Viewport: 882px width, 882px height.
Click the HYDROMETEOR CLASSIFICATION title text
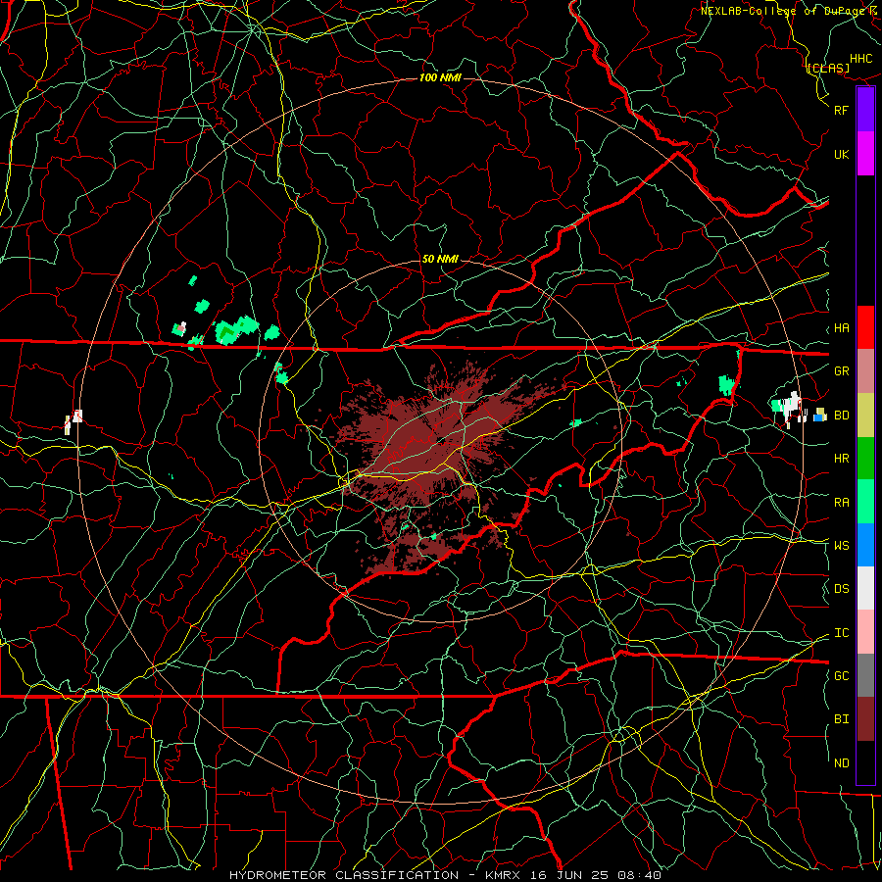coord(344,875)
